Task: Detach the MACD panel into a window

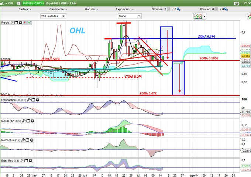Action: [x=28, y=121]
